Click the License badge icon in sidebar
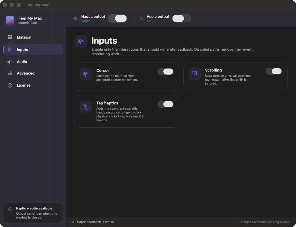Screen dimensions: 296x227 (x=10, y=85)
